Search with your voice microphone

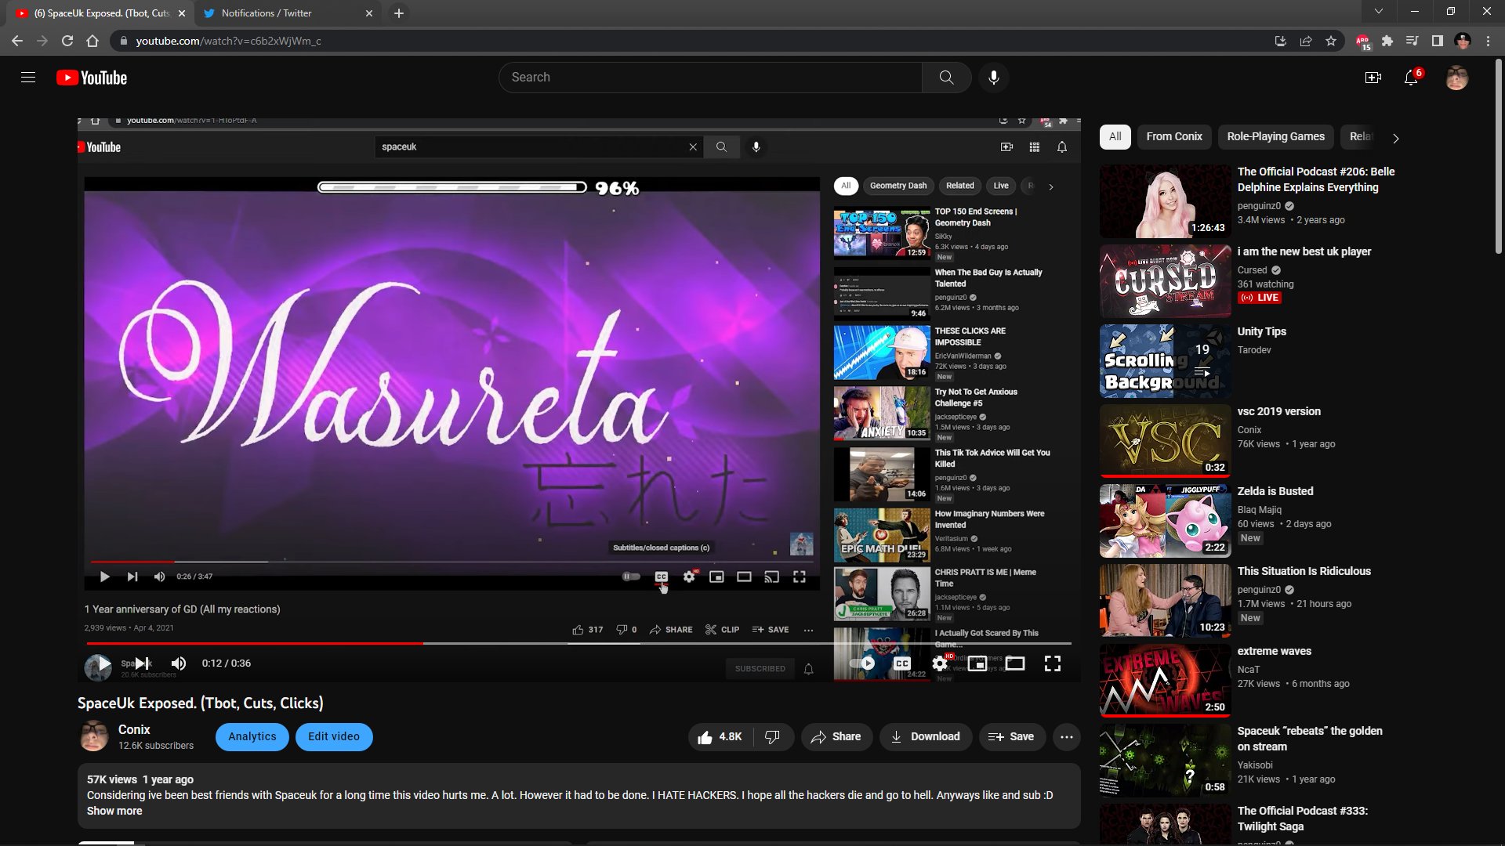[993, 78]
